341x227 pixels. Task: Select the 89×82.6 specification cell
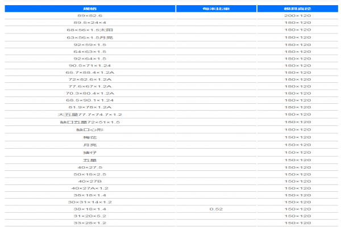90,16
